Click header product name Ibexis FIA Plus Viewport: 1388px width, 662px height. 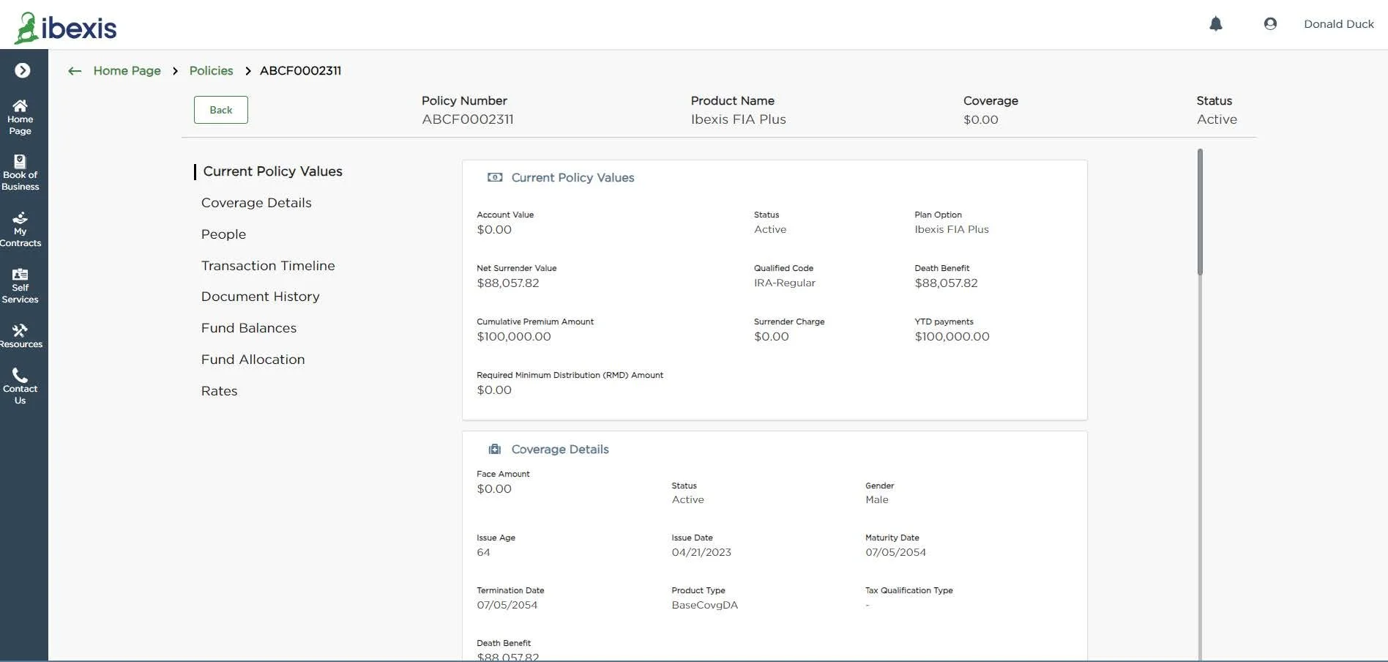coord(738,119)
